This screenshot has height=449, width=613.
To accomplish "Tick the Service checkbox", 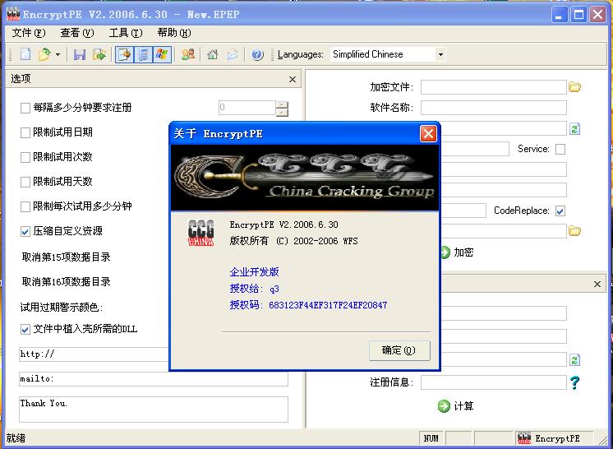I will [560, 149].
